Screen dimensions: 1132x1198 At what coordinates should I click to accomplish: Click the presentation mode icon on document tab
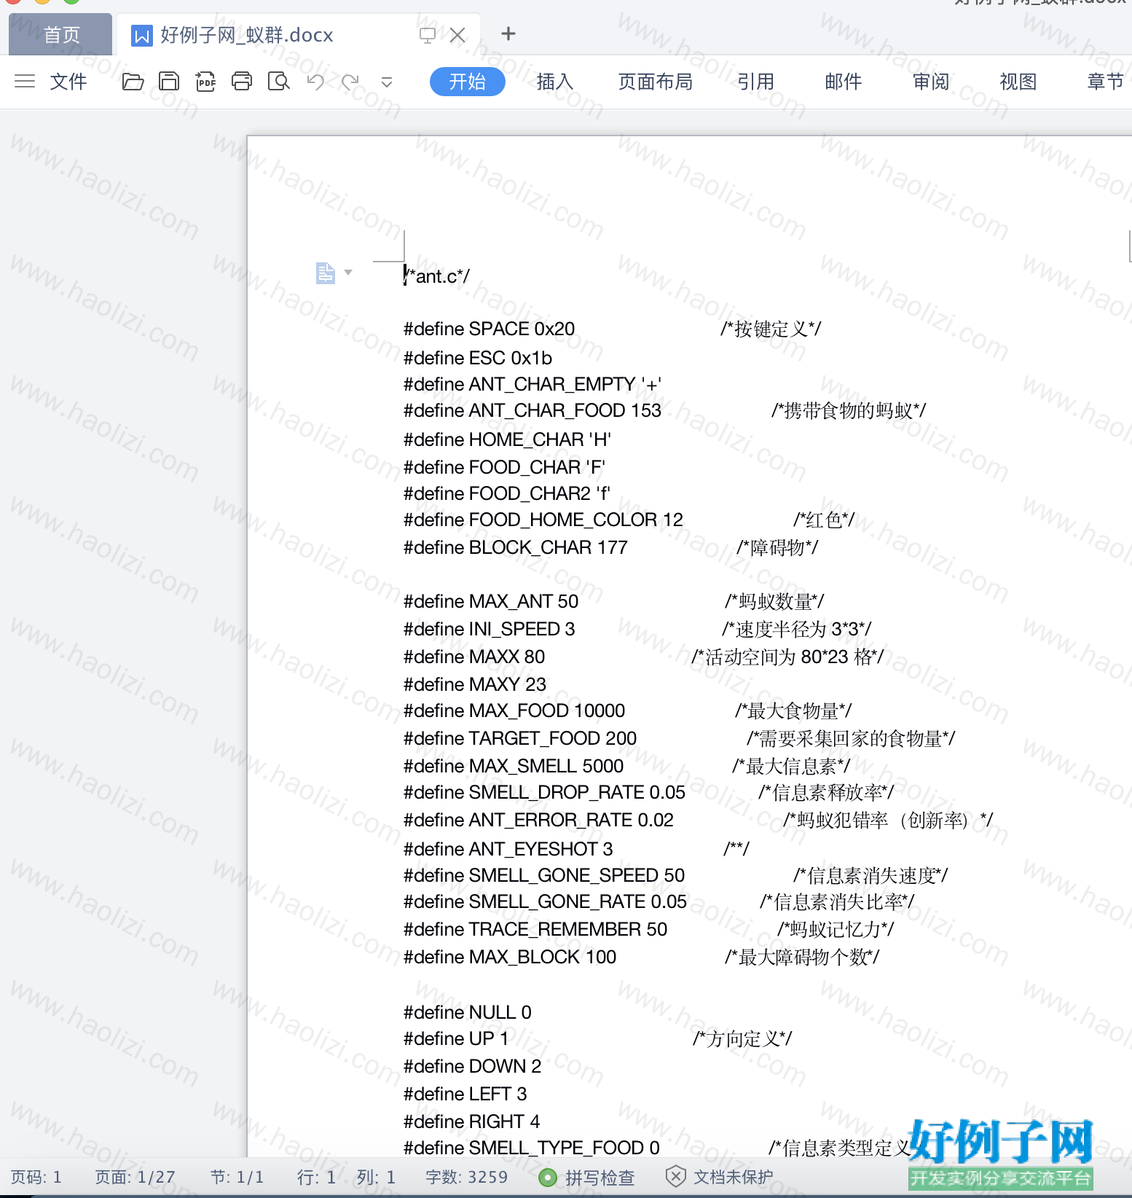(428, 35)
